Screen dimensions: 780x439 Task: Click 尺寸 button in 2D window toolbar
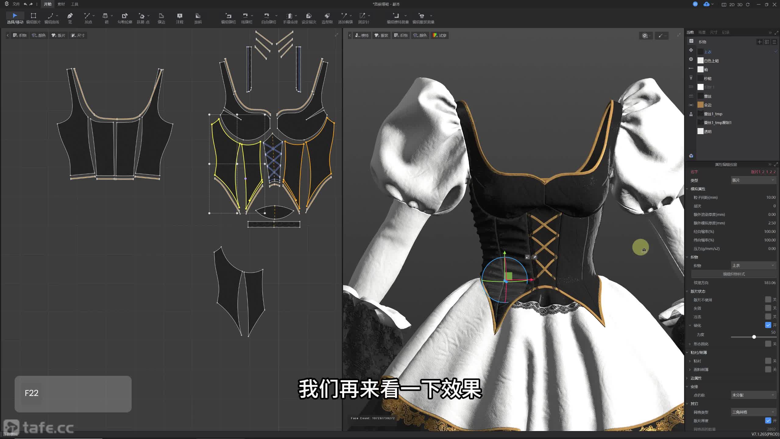point(78,35)
